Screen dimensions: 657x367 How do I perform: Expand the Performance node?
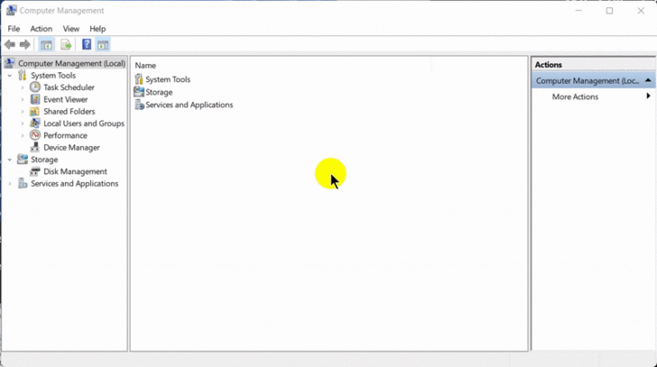pos(23,135)
